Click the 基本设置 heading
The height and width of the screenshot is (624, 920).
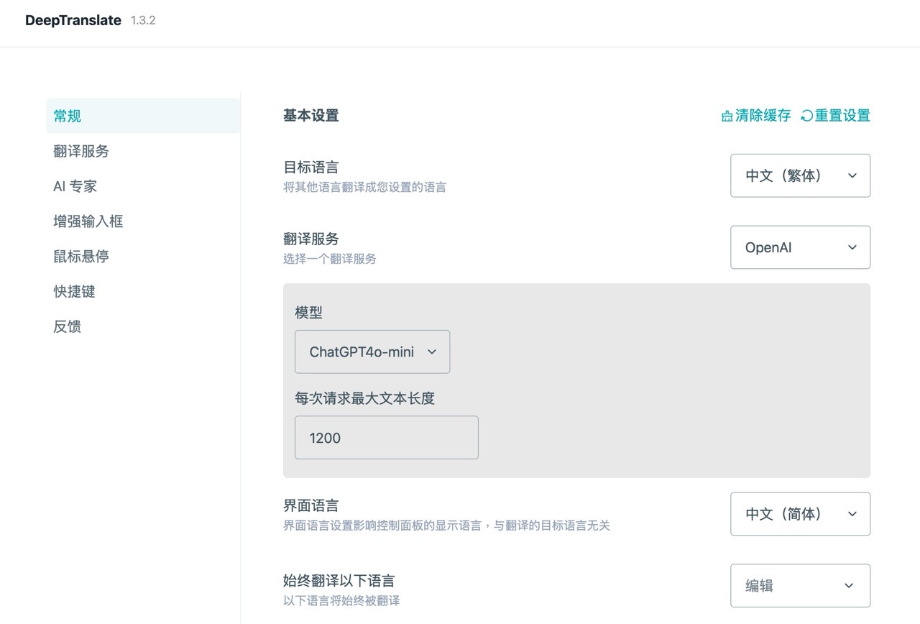coord(310,116)
